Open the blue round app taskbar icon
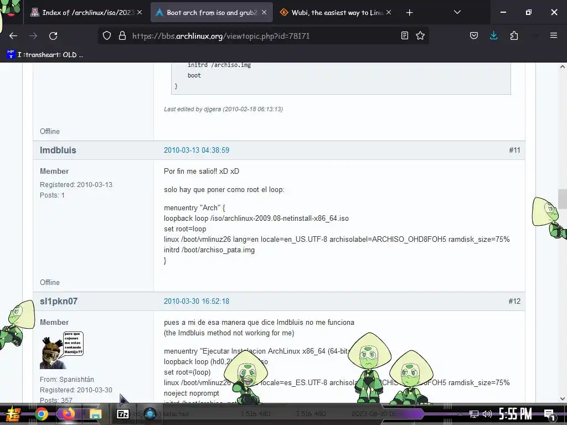The width and height of the screenshot is (567, 425). tap(150, 414)
